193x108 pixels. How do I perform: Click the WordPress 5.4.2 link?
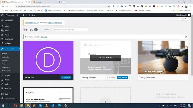tap(31, 23)
